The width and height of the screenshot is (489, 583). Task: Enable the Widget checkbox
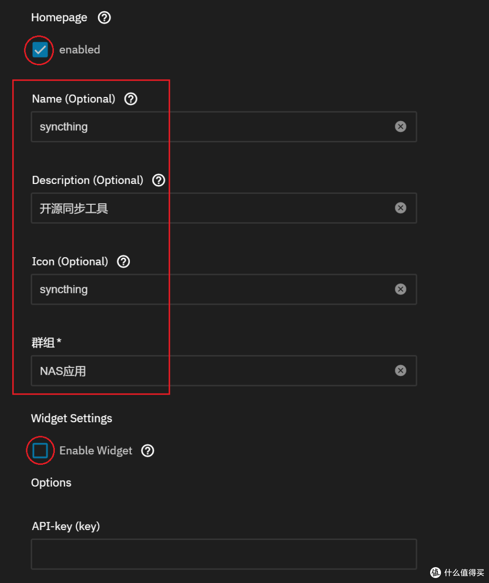pyautogui.click(x=40, y=450)
